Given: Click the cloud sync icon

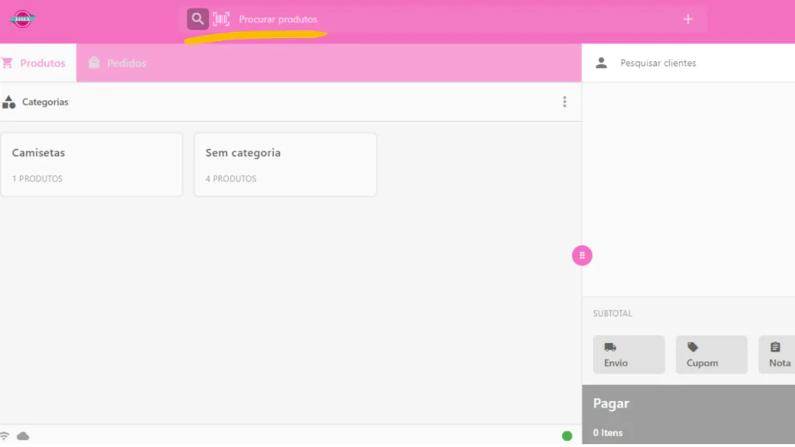Looking at the screenshot, I should point(23,436).
